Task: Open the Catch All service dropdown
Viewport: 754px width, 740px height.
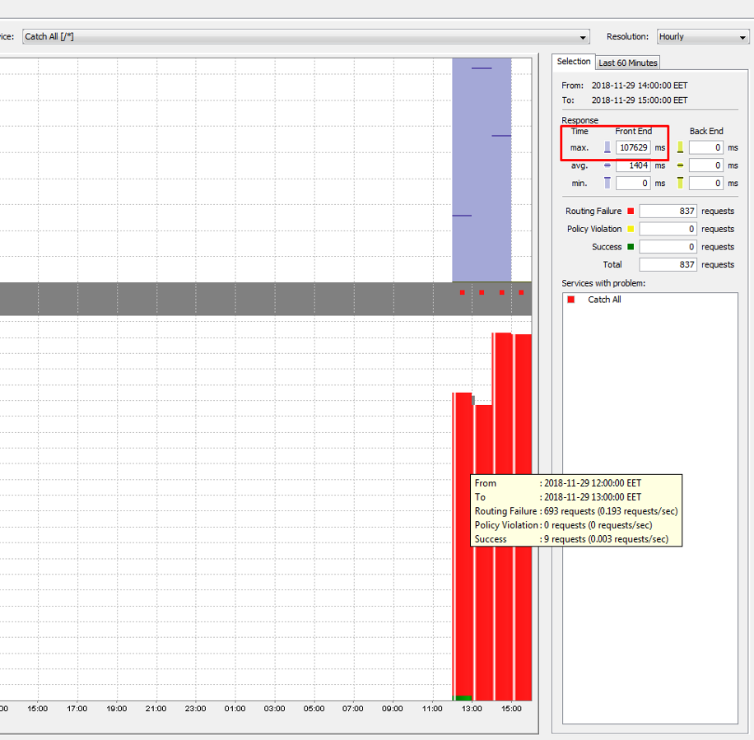Action: tap(306, 36)
